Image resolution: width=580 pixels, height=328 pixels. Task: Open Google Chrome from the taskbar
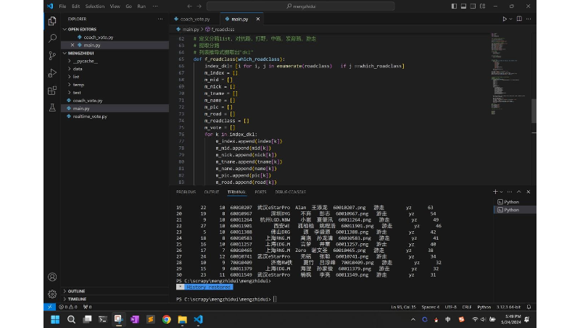[x=167, y=319]
